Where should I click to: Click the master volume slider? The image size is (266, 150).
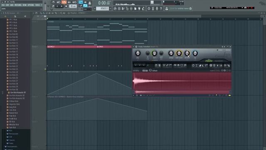(x=45, y=6)
